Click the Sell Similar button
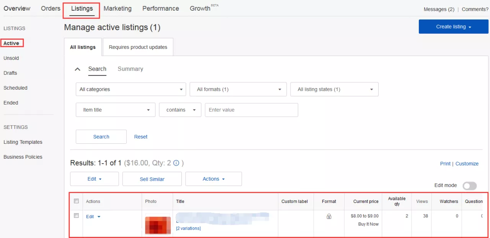 pos(152,179)
